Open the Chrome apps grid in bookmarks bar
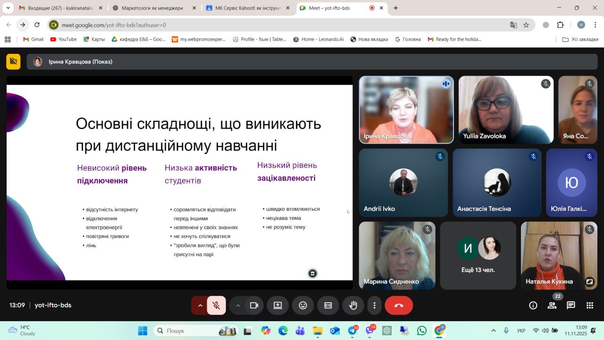The width and height of the screenshot is (604, 340). click(8, 39)
